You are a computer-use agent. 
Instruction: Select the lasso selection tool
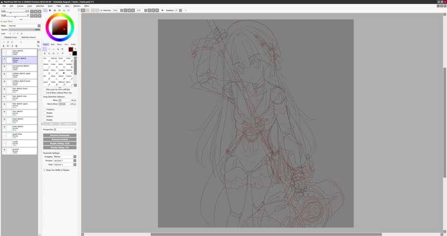pyautogui.click(x=49, y=49)
